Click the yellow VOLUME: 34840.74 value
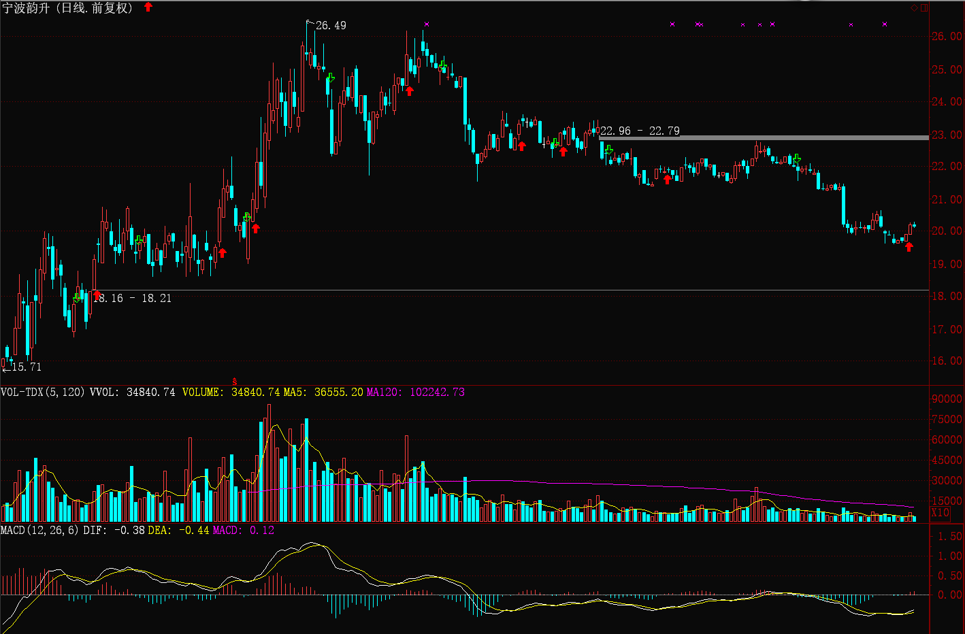Viewport: 965px width, 634px height. [x=231, y=392]
